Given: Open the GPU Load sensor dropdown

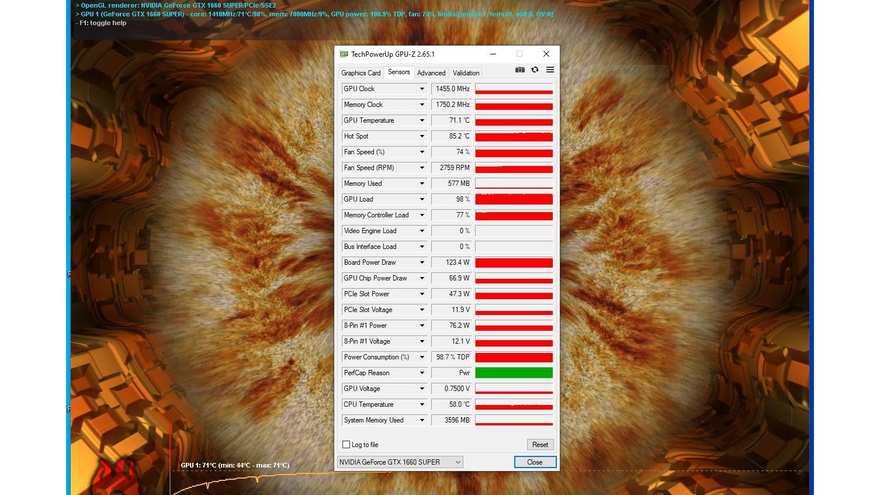Looking at the screenshot, I should [x=422, y=199].
